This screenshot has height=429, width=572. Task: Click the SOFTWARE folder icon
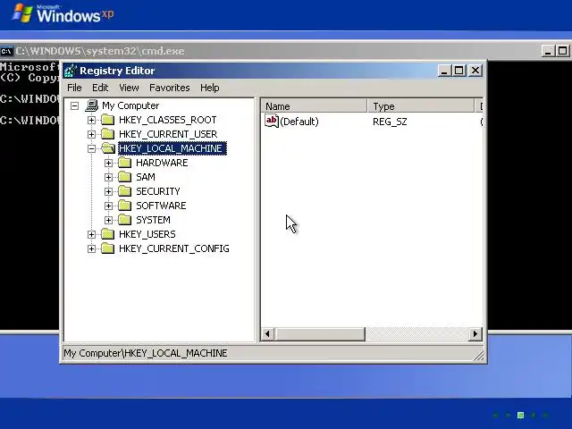click(125, 205)
